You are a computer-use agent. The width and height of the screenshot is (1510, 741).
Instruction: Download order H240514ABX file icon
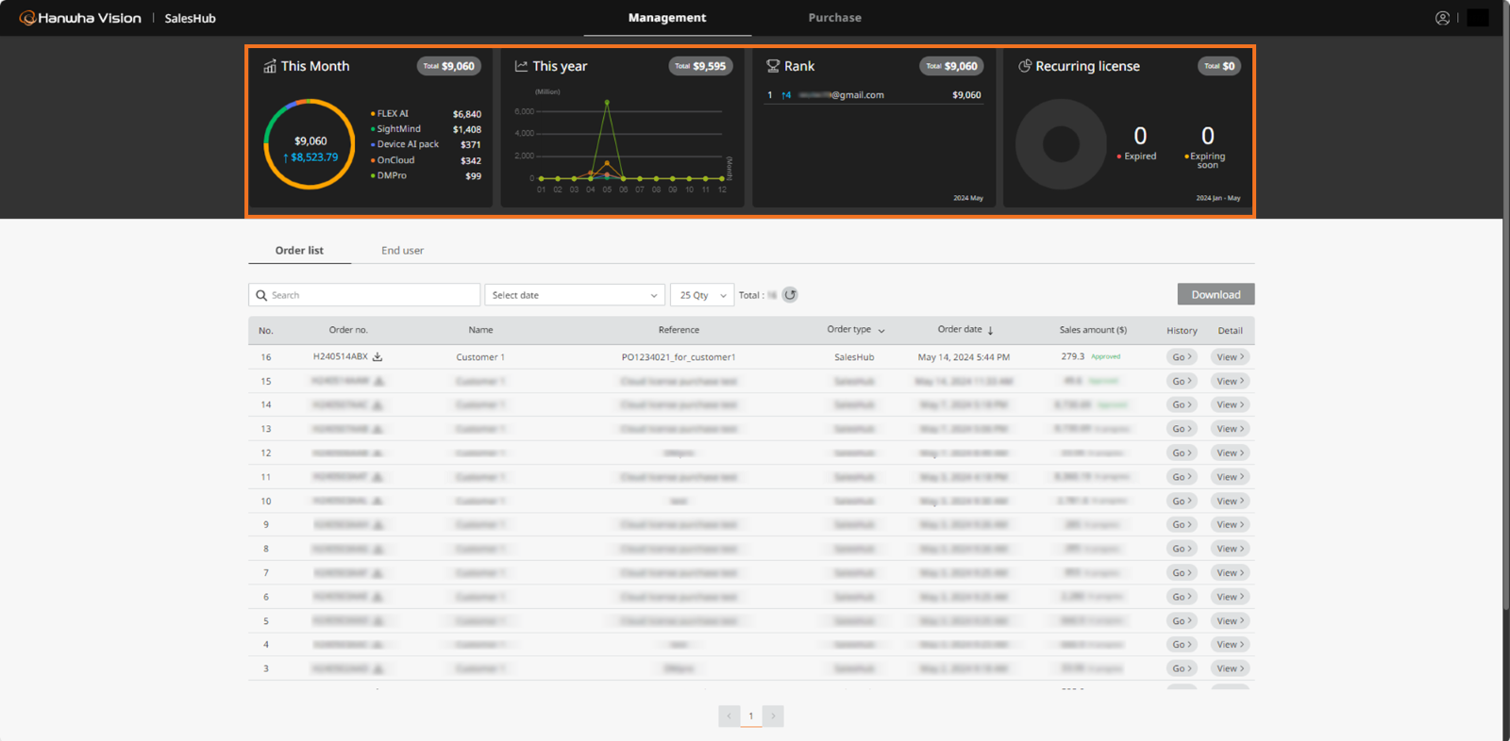click(377, 357)
